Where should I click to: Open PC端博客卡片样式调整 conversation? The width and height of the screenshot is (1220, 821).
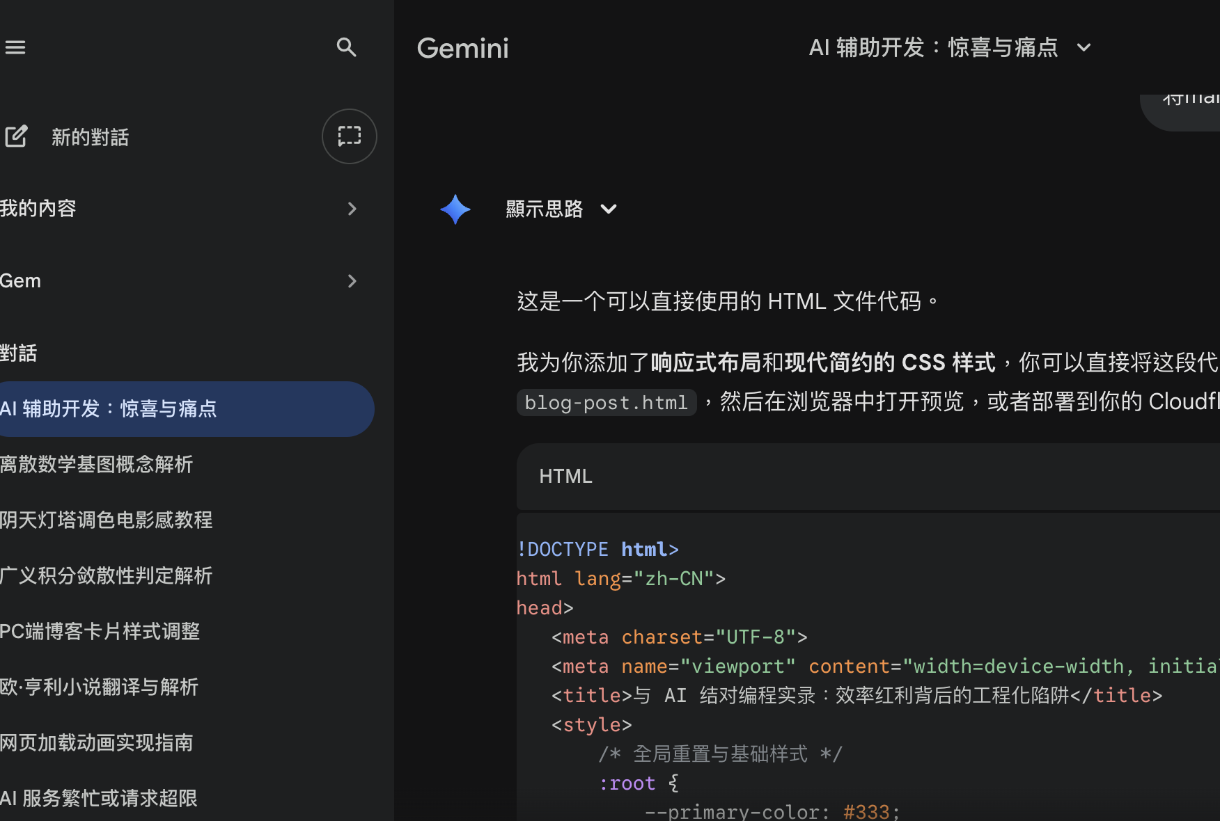(x=100, y=632)
